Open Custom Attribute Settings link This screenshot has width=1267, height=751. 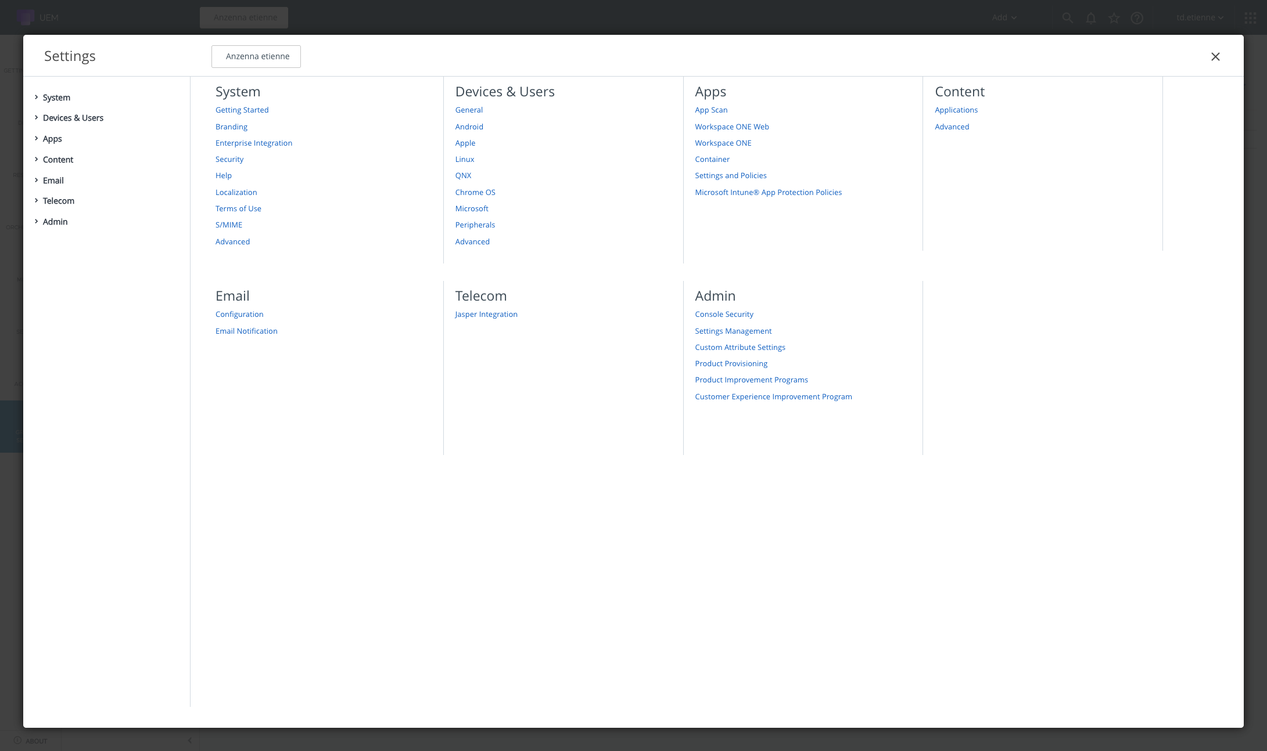click(x=740, y=347)
